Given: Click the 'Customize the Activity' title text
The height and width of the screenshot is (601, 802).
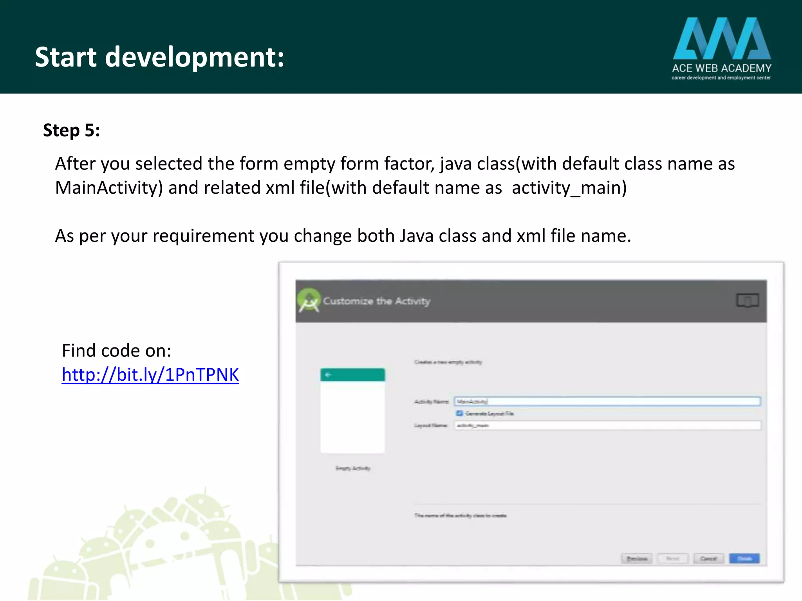Looking at the screenshot, I should (x=377, y=301).
